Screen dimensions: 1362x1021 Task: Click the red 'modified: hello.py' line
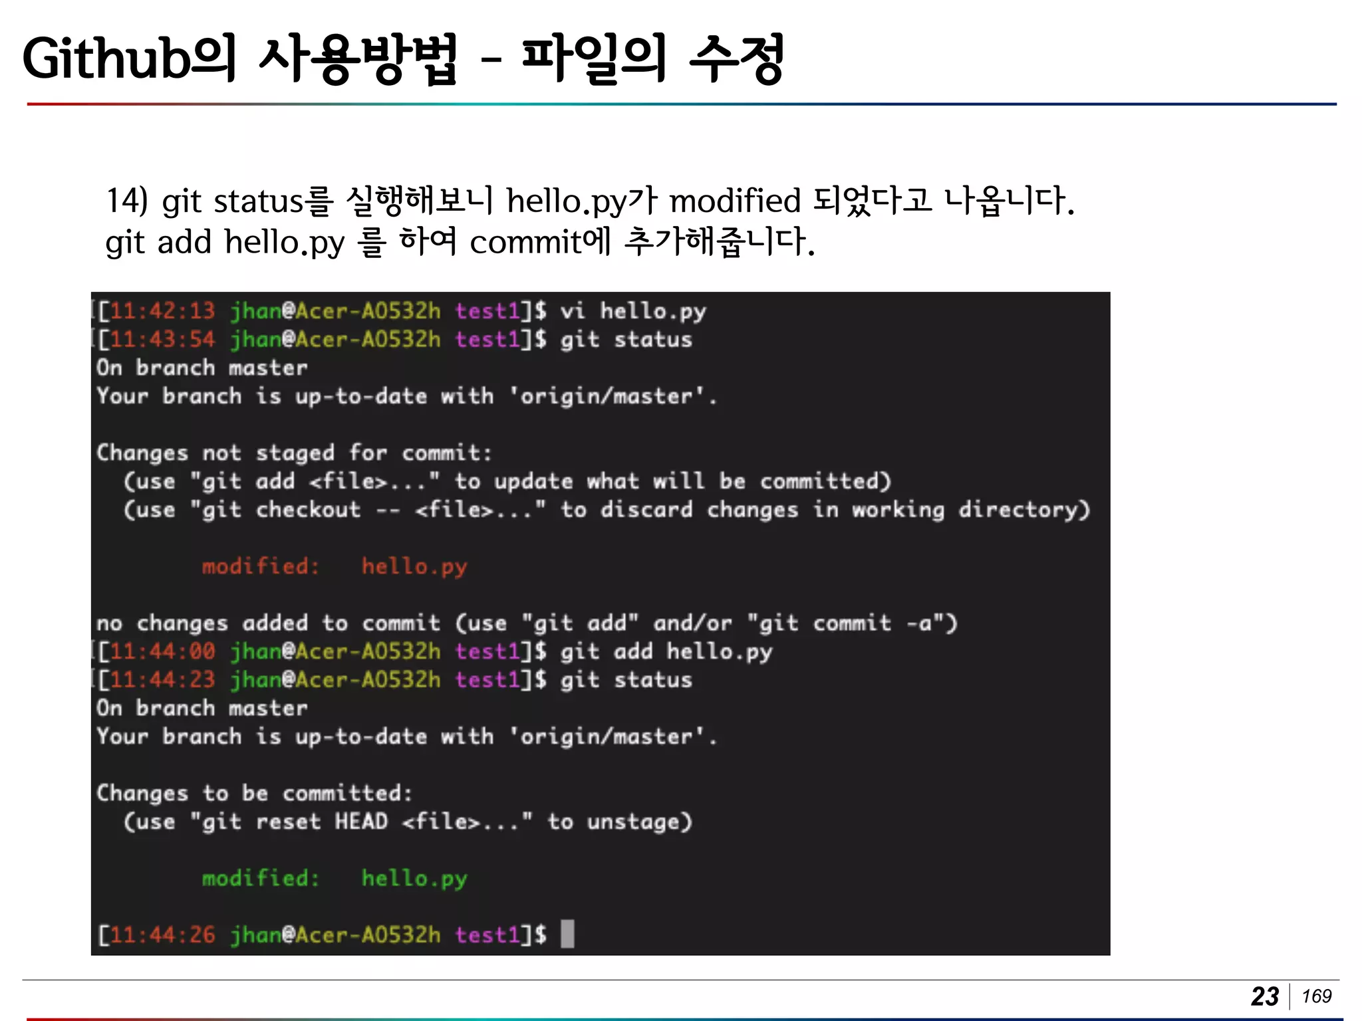click(x=335, y=566)
